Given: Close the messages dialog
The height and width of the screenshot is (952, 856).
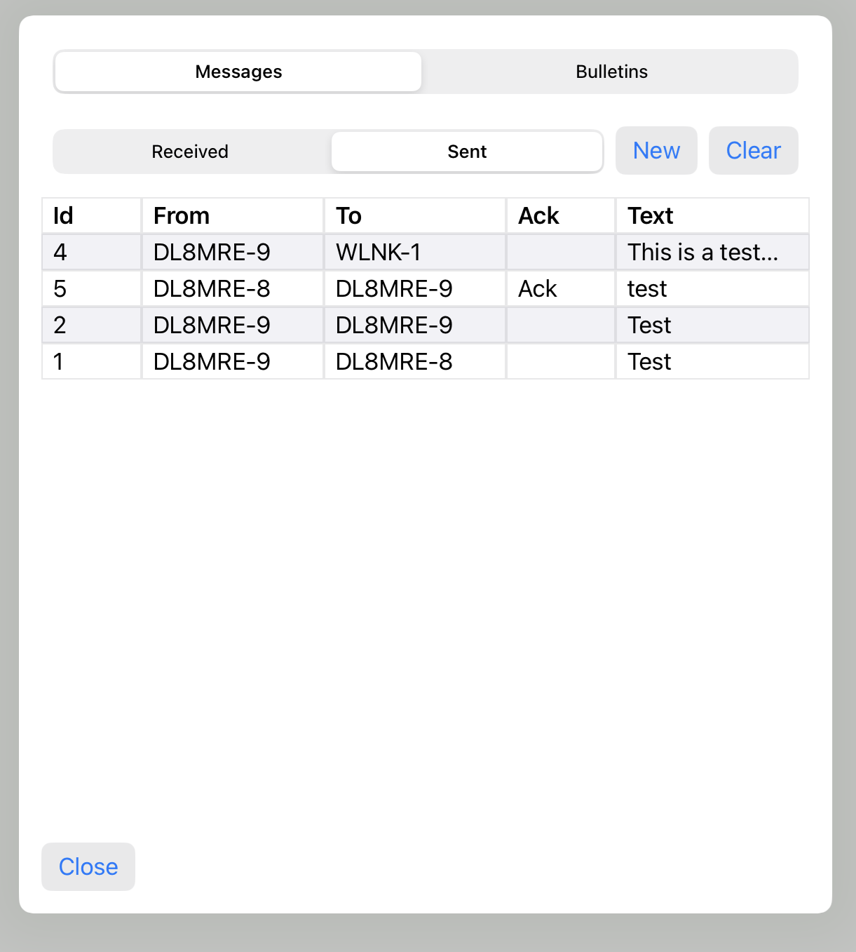Looking at the screenshot, I should point(88,867).
